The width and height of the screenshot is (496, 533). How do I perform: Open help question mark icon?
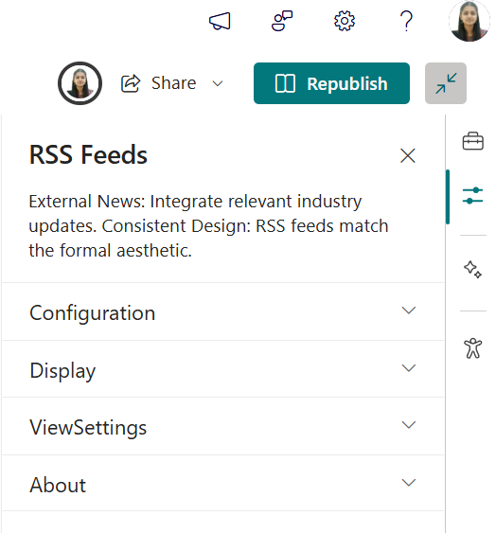pyautogui.click(x=406, y=21)
